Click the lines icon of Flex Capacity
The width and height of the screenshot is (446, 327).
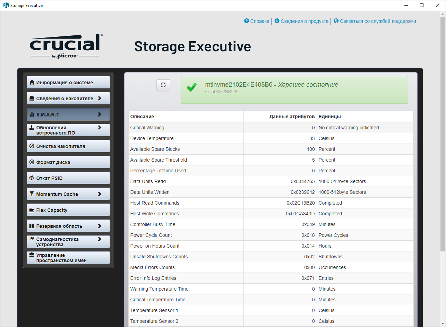click(x=32, y=210)
